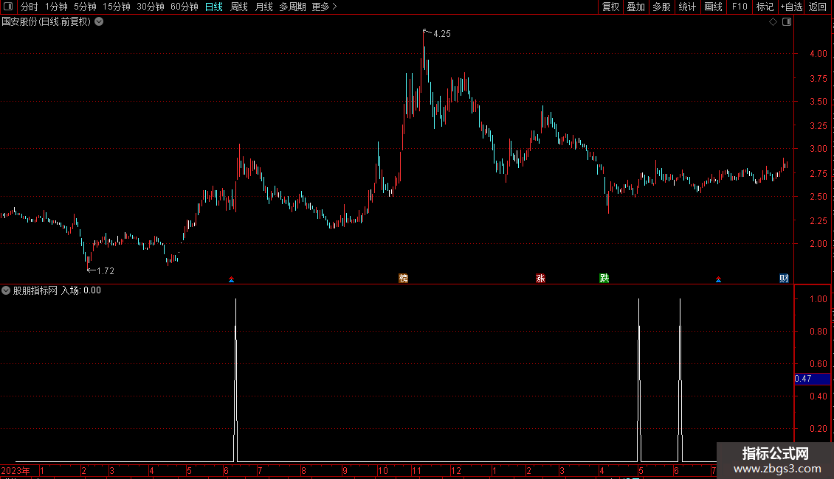Screen dimensions: 834x479
Task: Switch to 日线 daily chart
Action: coord(214,7)
